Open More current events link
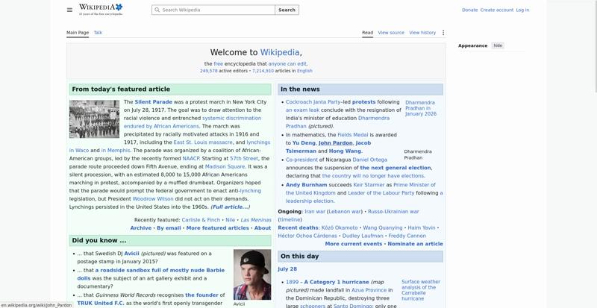597x308 pixels. coord(353,244)
